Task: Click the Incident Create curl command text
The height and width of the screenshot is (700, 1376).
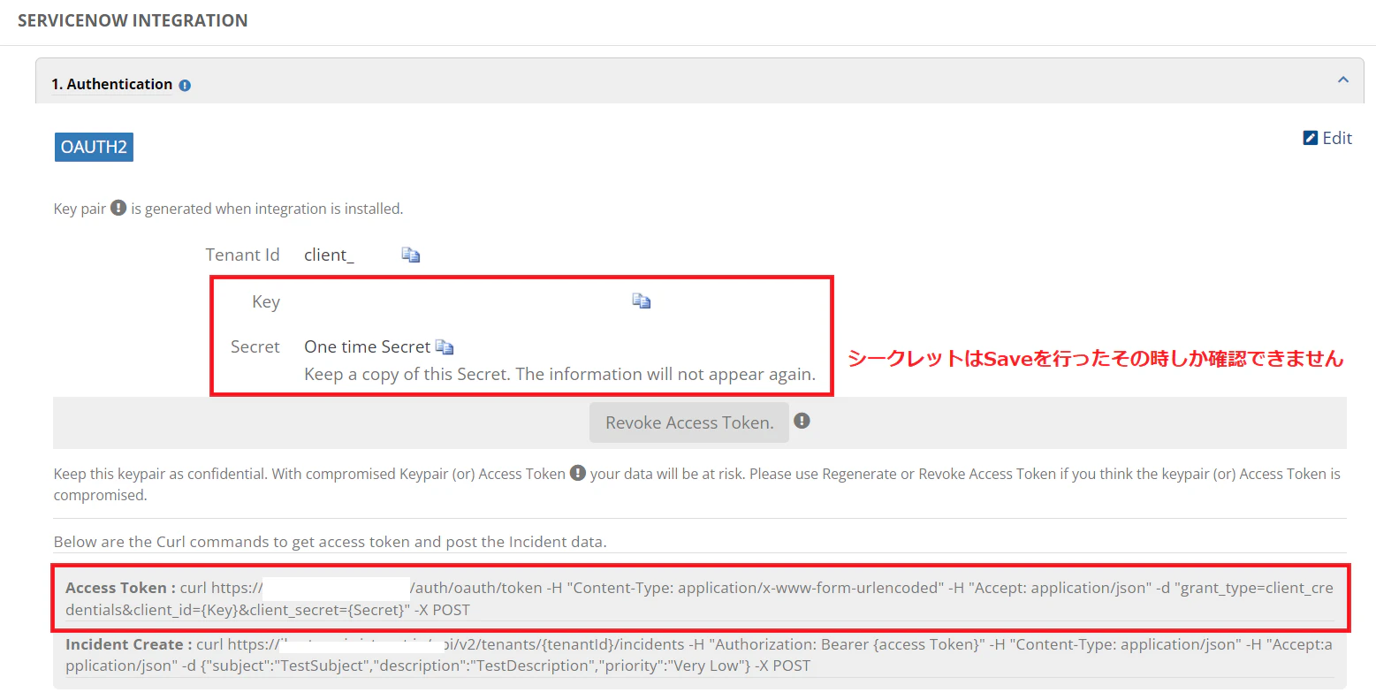Action: 699,655
